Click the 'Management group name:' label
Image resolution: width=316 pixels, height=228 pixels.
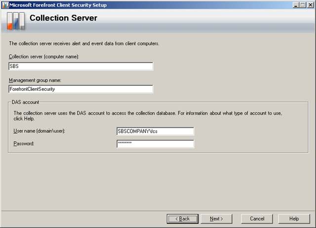tap(35, 80)
